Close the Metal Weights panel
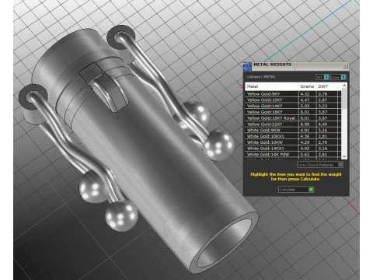 (345, 66)
